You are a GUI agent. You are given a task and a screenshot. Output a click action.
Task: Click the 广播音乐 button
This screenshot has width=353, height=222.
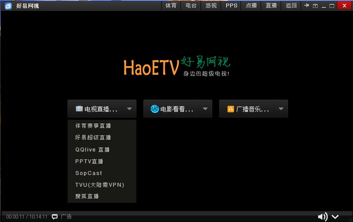(247, 109)
